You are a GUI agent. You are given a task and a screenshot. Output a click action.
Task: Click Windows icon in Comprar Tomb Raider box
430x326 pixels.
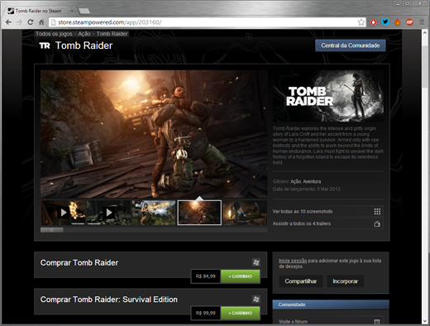point(256,262)
